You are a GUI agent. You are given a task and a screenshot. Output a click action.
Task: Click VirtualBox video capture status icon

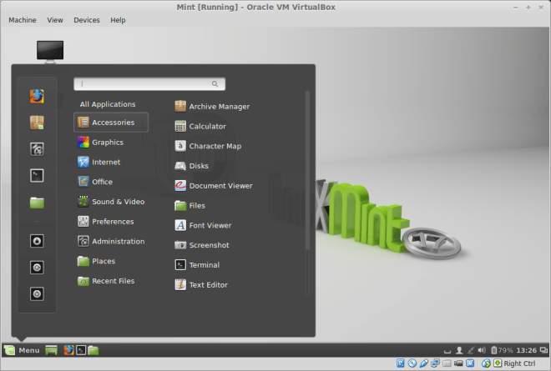458,363
